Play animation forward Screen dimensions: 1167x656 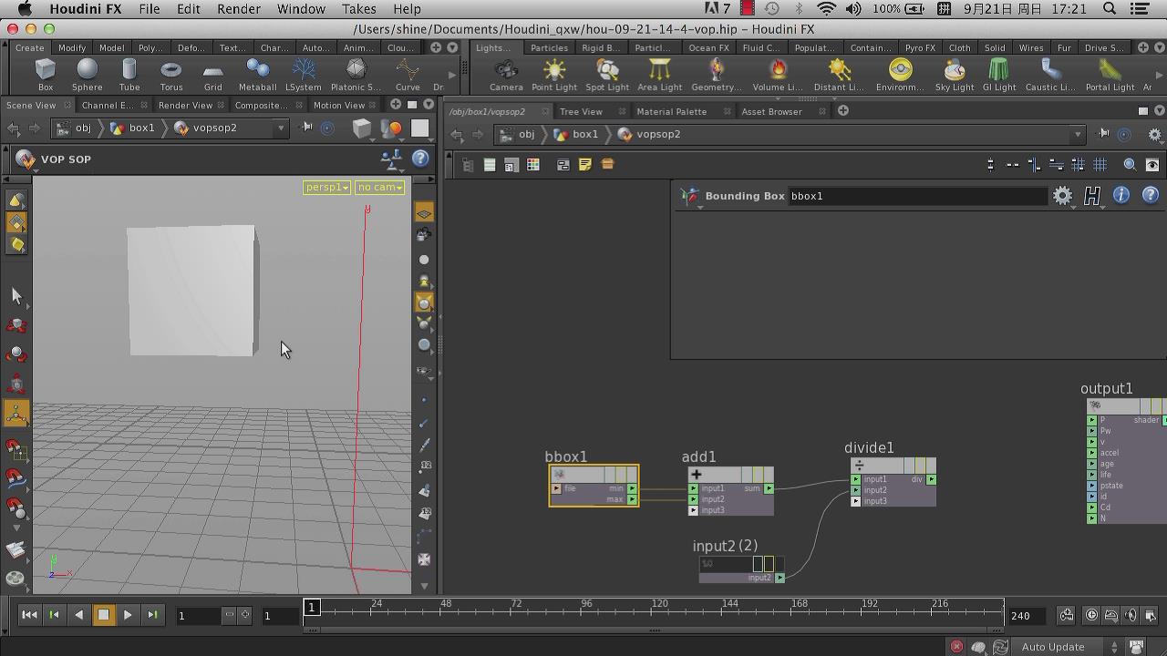[x=128, y=615]
